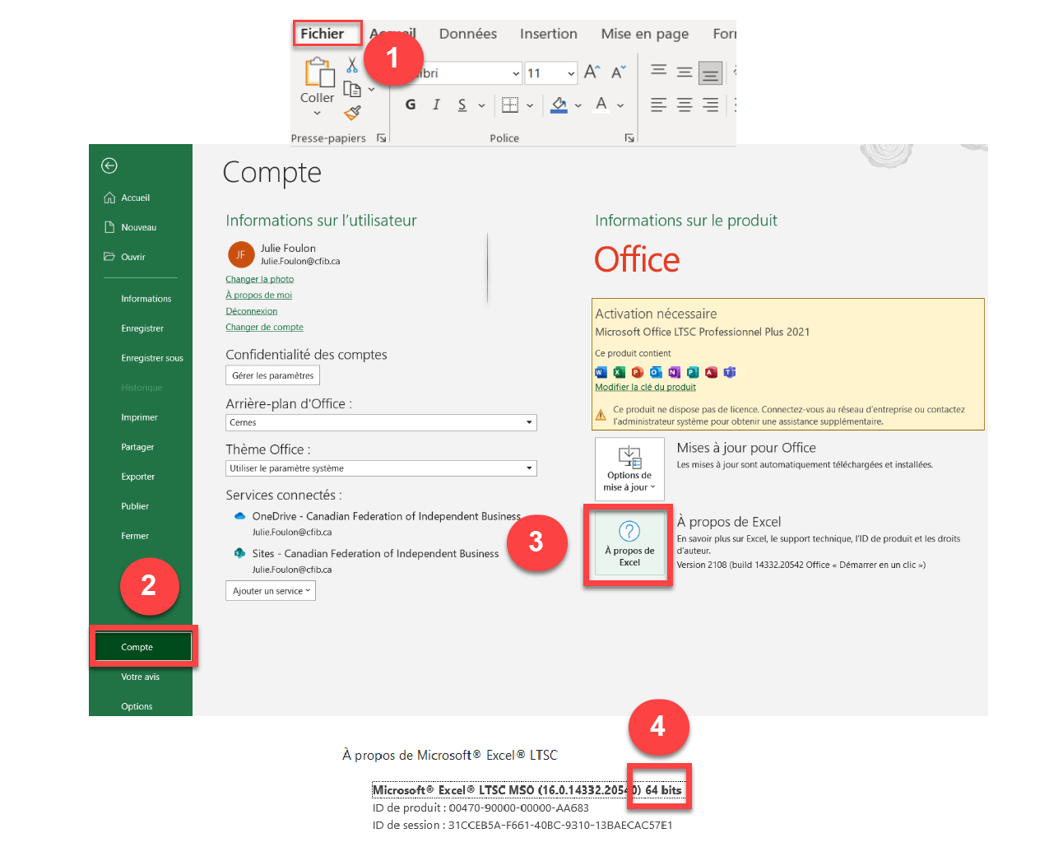This screenshot has height=847, width=1063.
Task: Open Arrière-plan d'Office Cernes dropdown
Action: coord(381,422)
